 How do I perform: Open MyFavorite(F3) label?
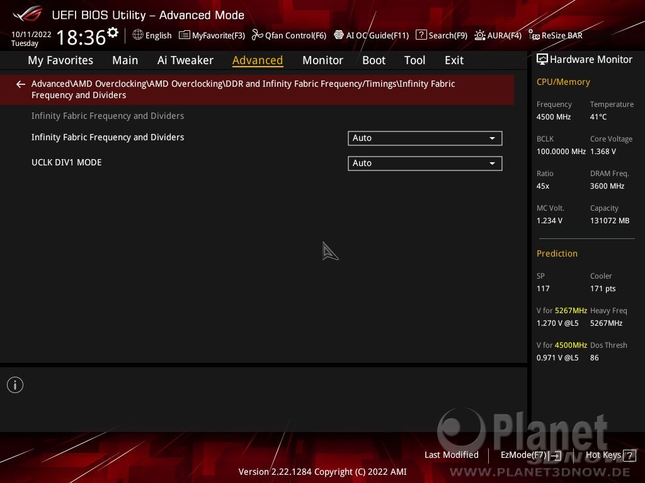click(x=219, y=36)
